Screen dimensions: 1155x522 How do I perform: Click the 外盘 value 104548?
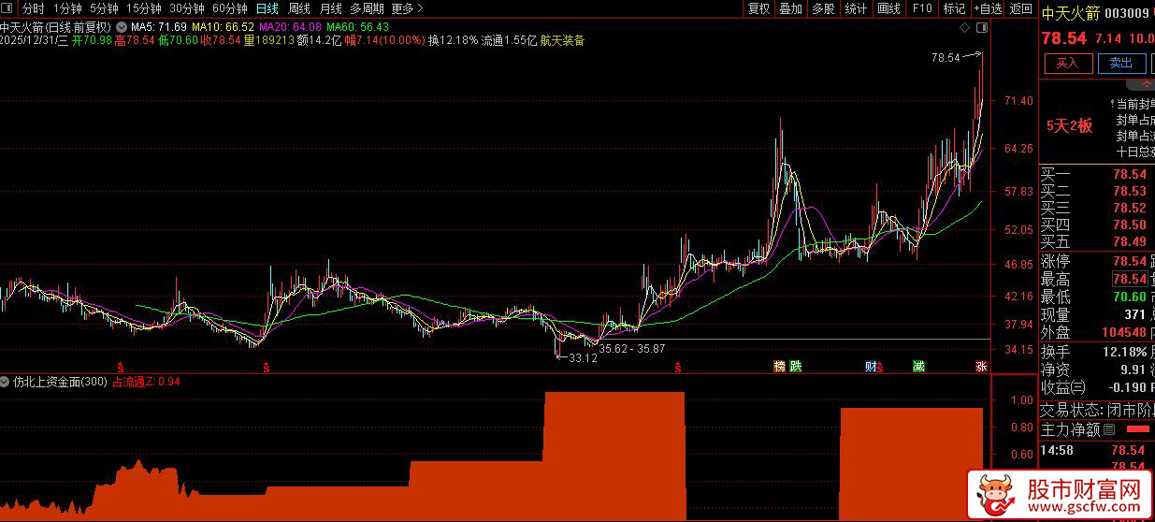coord(1122,332)
